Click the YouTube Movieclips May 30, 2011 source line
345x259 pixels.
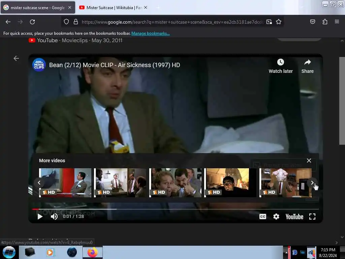pos(76,40)
